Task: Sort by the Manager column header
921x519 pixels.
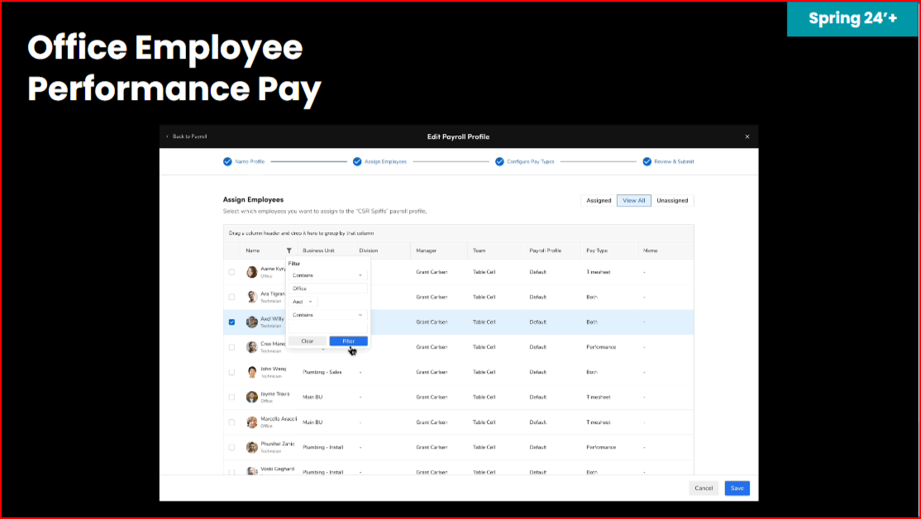Action: [426, 250]
